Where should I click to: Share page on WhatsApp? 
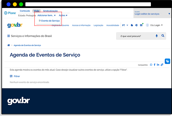pos(151,65)
